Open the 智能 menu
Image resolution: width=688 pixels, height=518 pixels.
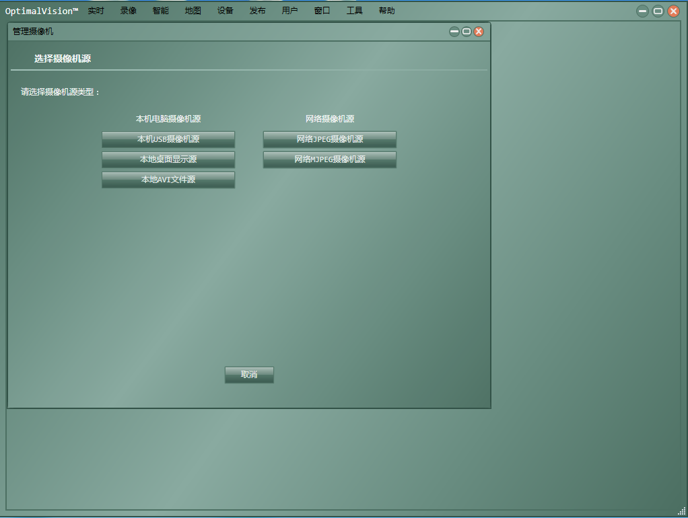[161, 11]
